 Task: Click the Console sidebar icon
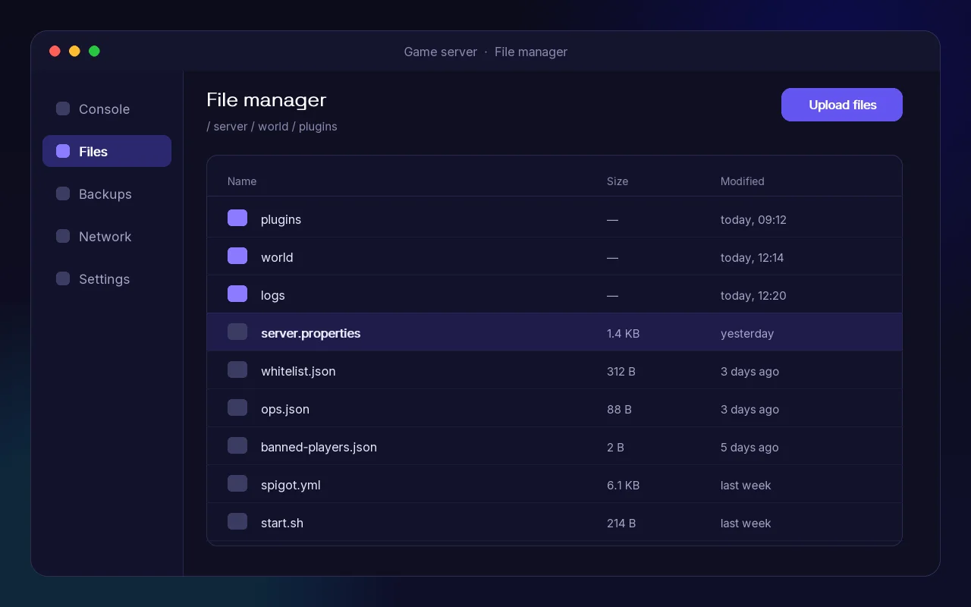tap(63, 109)
